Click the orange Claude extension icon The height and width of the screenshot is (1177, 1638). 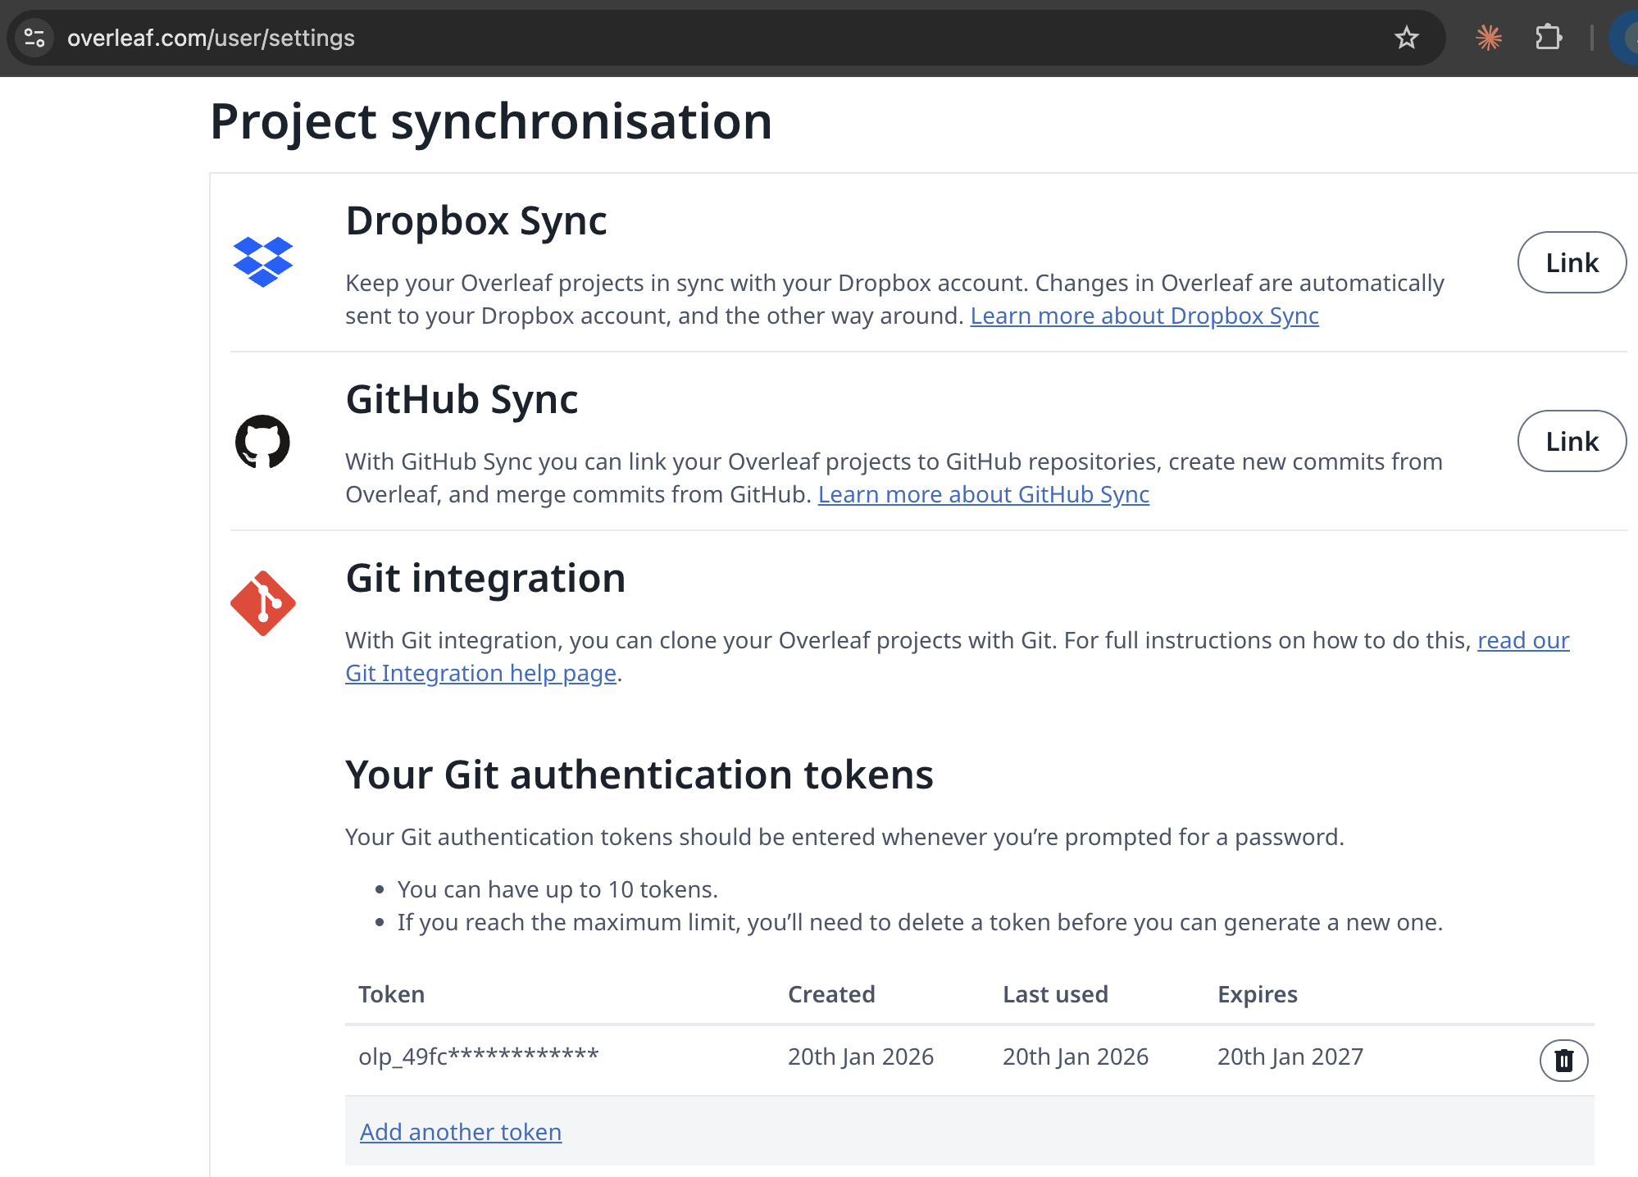click(x=1488, y=38)
